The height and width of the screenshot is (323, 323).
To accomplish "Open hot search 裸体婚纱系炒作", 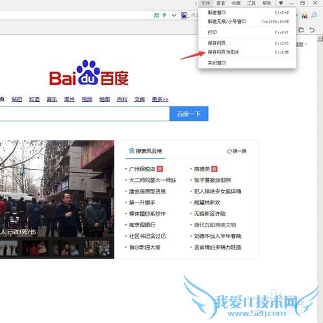I will pos(147,213).
